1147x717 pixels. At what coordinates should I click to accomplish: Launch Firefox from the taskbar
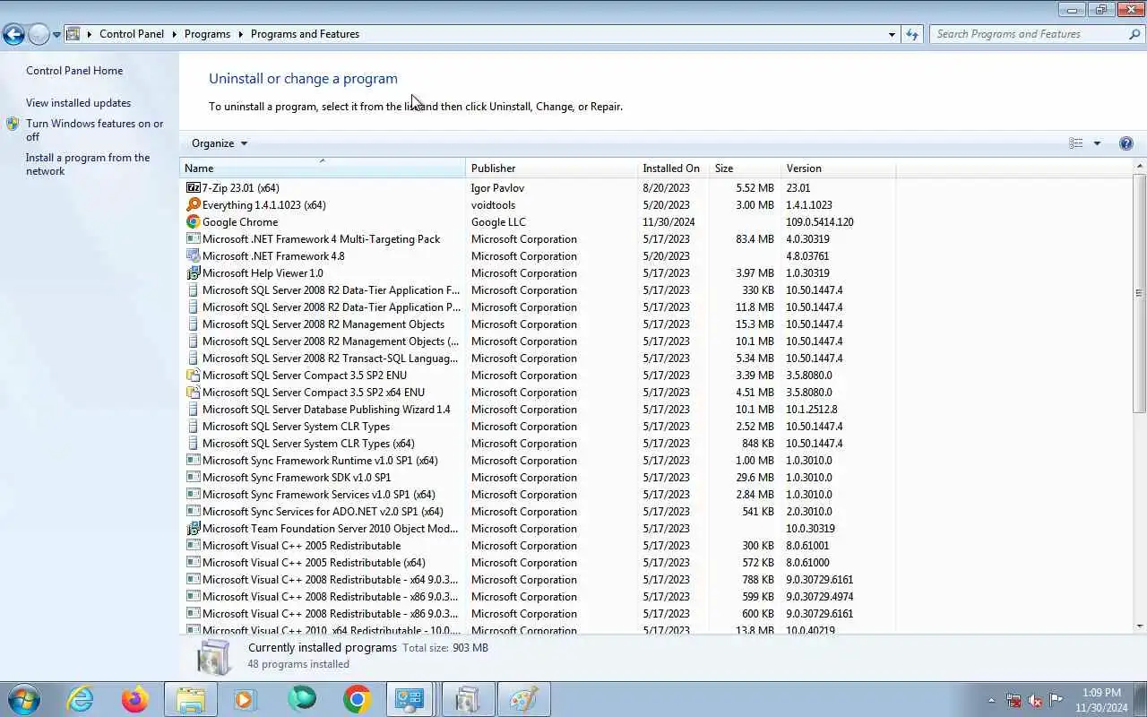click(x=135, y=699)
